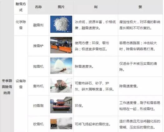Open the 扫雪刷 sweeper truck image

(x=61, y=105)
